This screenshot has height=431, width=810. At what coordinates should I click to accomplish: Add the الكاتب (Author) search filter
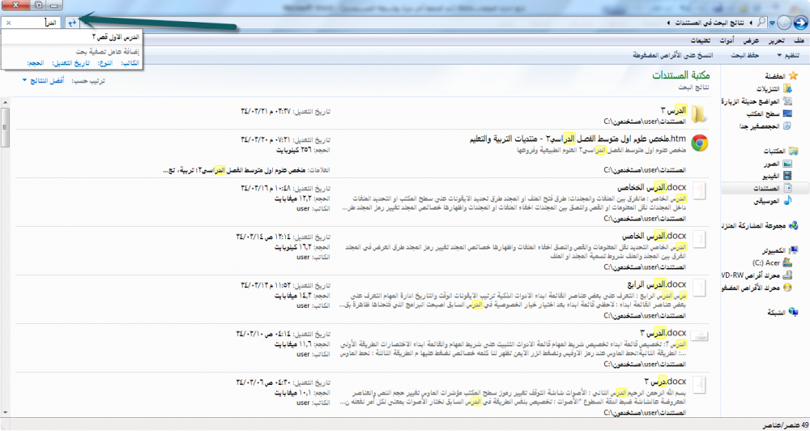[x=129, y=62]
